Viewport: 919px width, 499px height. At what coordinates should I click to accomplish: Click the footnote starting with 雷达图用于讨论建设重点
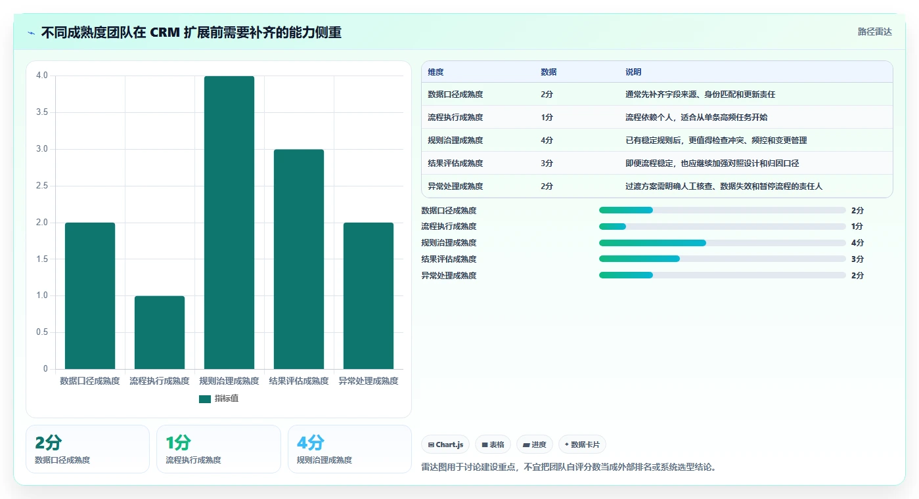569,467
